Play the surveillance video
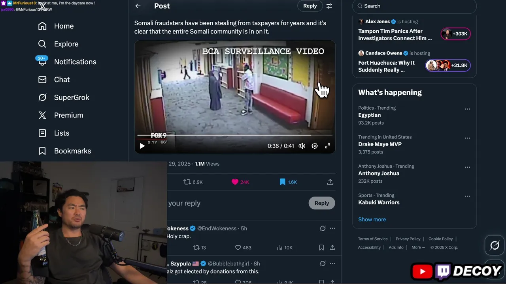Viewport: 506px width, 284px height. (x=142, y=146)
